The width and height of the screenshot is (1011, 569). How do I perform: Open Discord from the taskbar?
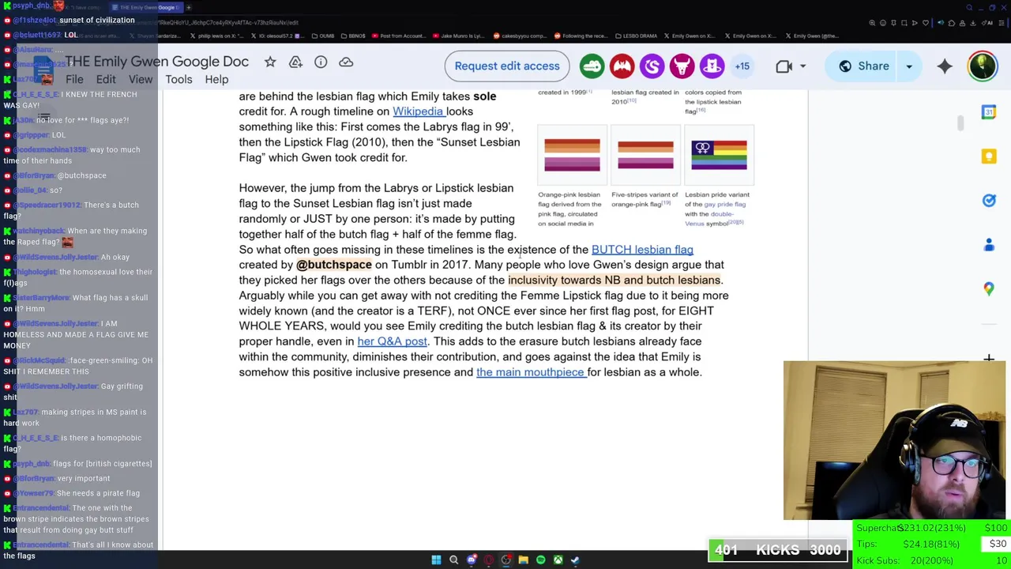(x=472, y=560)
